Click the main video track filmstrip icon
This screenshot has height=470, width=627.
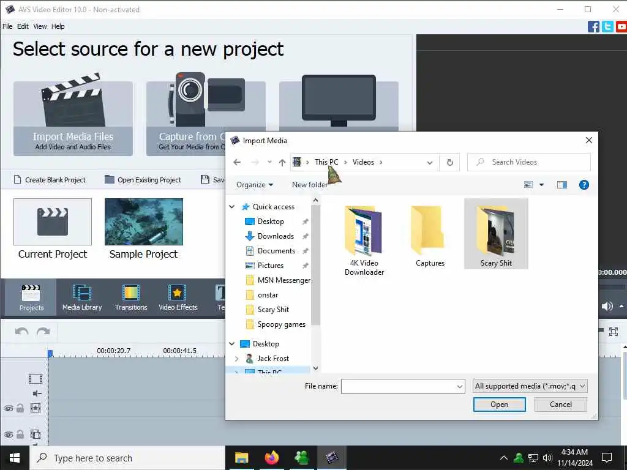pyautogui.click(x=35, y=378)
